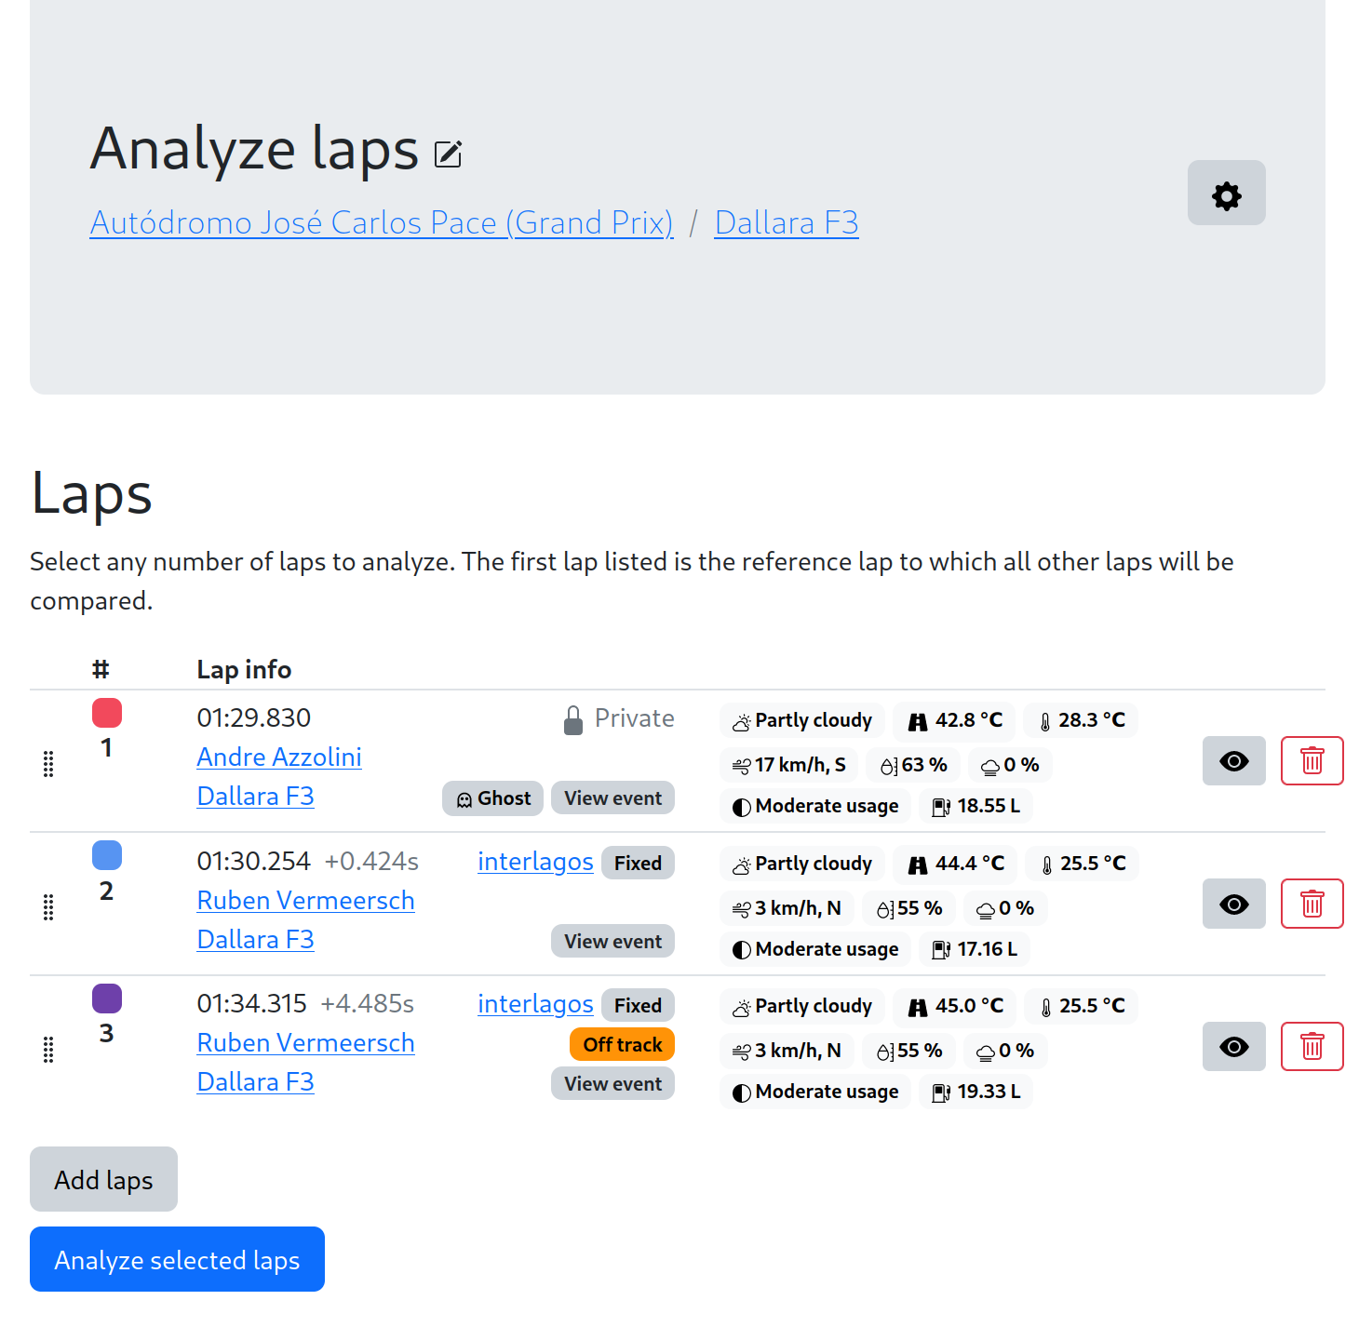Delete lap 3 using its trash icon
This screenshot has height=1327, width=1359.
tap(1312, 1046)
